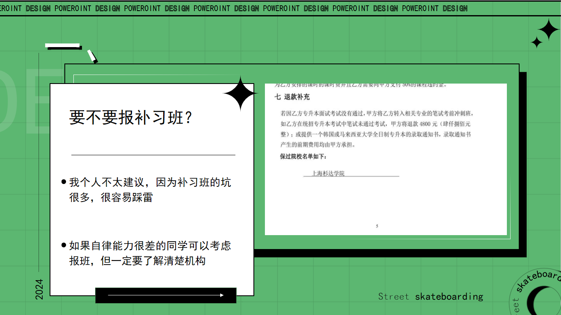Click the larger sparkle star at top right

548,29
